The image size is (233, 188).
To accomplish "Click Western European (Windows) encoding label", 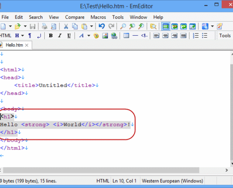I will pyautogui.click(x=172, y=181).
